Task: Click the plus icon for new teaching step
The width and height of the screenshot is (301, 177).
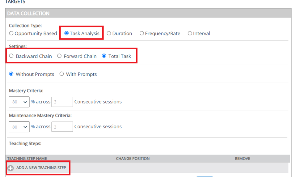Action: [x=11, y=168]
